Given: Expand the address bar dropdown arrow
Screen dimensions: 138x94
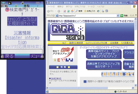Looking at the screenshot, I should click(x=118, y=16).
